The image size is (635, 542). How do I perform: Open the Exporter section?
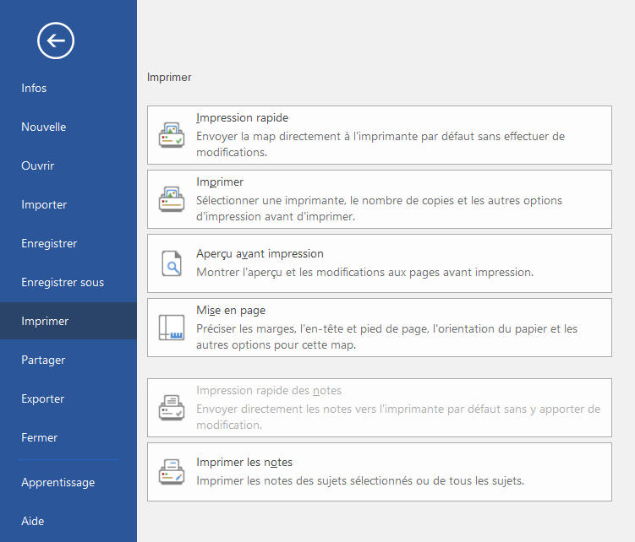[x=43, y=398]
